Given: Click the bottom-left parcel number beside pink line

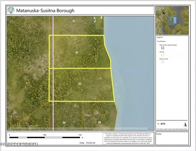Looking at the screenshot, I should click(x=64, y=122).
